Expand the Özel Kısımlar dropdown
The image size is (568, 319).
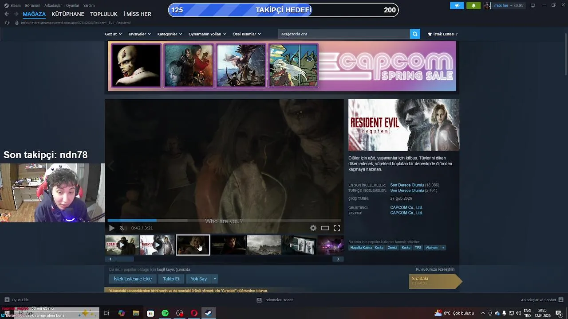247,34
